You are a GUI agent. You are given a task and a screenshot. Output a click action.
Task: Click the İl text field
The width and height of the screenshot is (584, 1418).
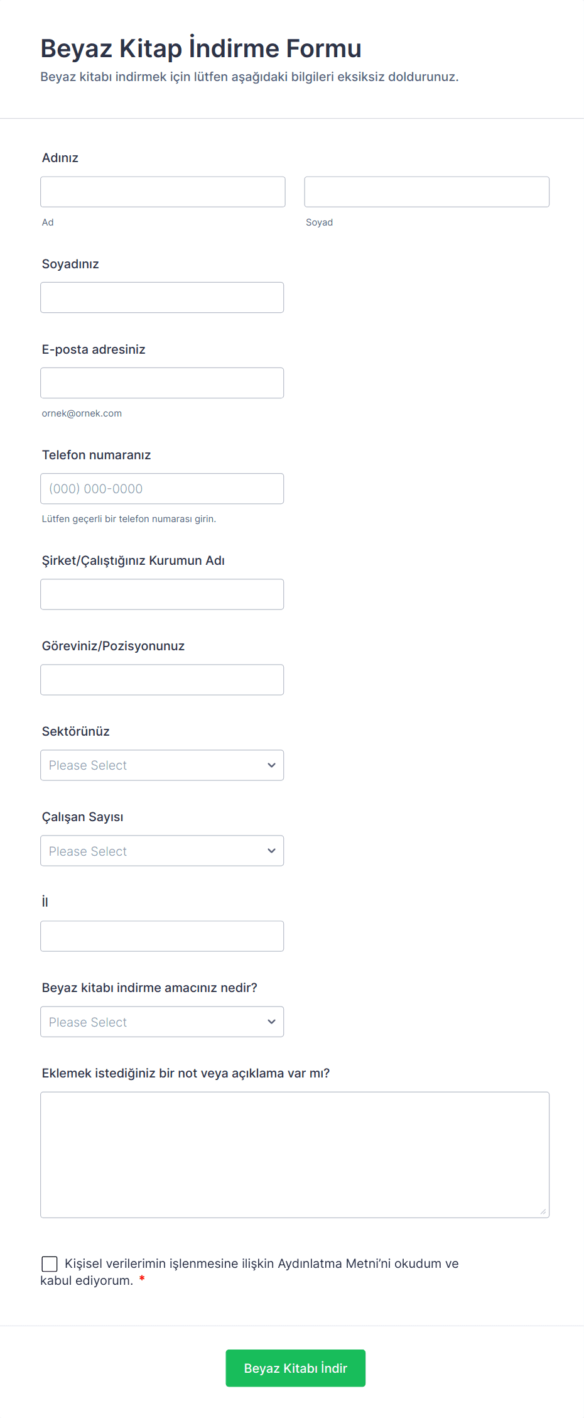click(162, 936)
